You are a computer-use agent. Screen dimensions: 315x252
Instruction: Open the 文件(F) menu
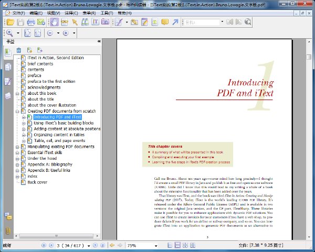click(x=19, y=13)
